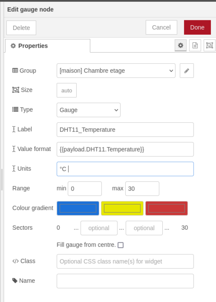This screenshot has height=302, width=216.
Task: Open the node description document icon
Action: (195, 46)
